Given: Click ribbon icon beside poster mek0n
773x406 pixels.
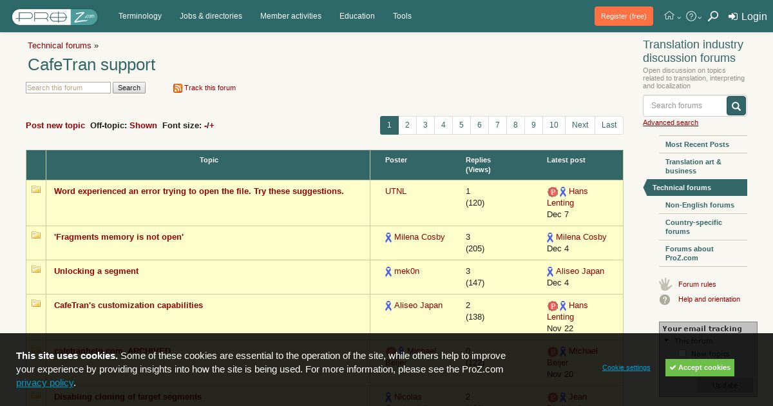Looking at the screenshot, I should click(x=388, y=272).
